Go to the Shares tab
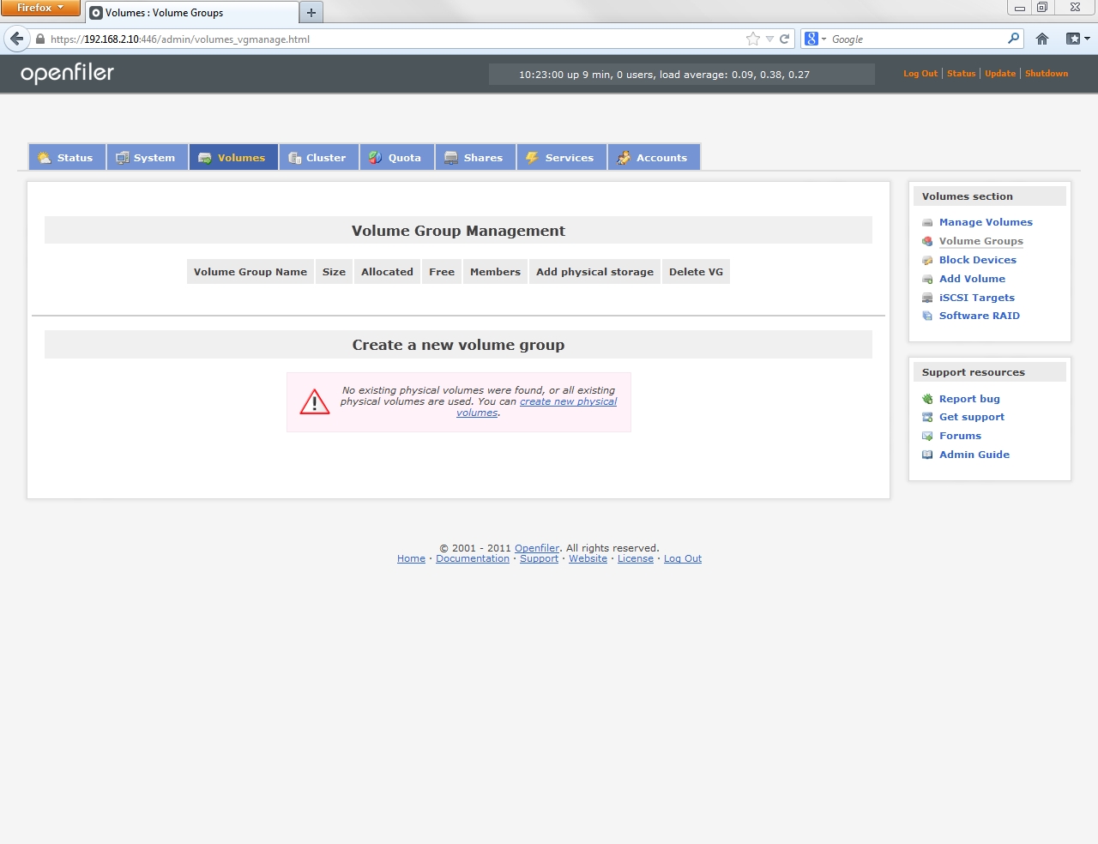The height and width of the screenshot is (844, 1098). click(x=474, y=158)
